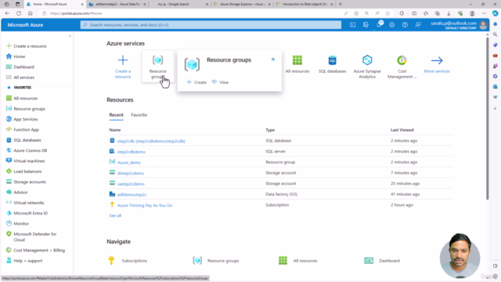501x282 pixels.
Task: Toggle favorite star on Resource groups card
Action: (273, 60)
